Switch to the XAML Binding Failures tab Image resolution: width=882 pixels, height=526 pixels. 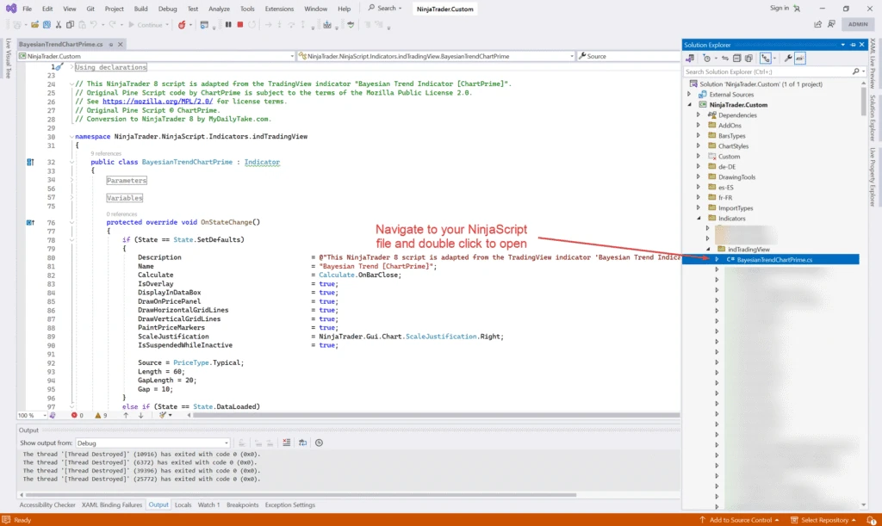112,504
